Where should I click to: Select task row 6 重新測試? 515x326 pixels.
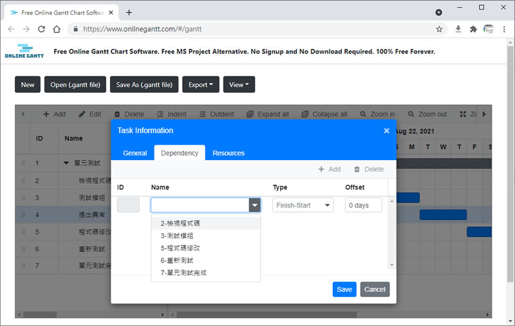[x=64, y=249]
